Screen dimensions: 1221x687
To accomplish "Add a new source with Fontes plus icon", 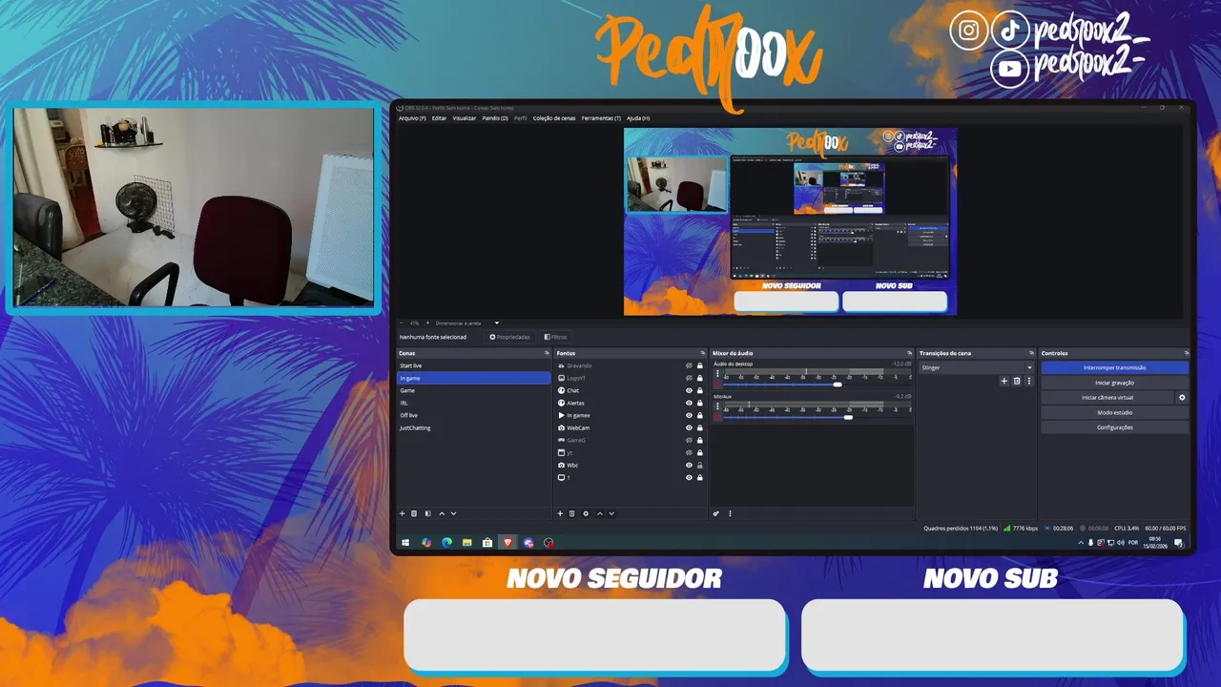I will coord(560,513).
